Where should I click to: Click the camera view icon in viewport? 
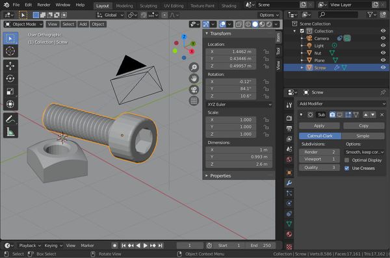(194, 90)
